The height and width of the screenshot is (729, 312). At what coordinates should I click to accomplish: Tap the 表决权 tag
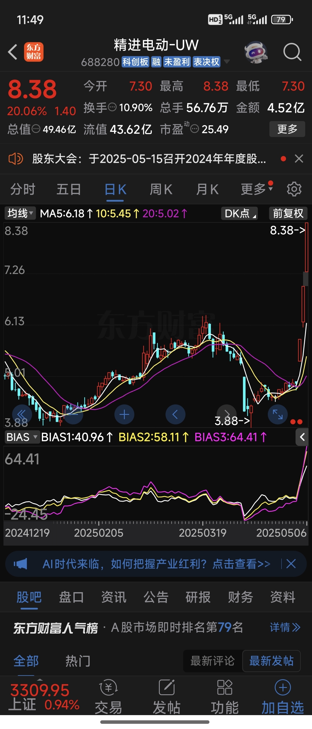point(207,62)
